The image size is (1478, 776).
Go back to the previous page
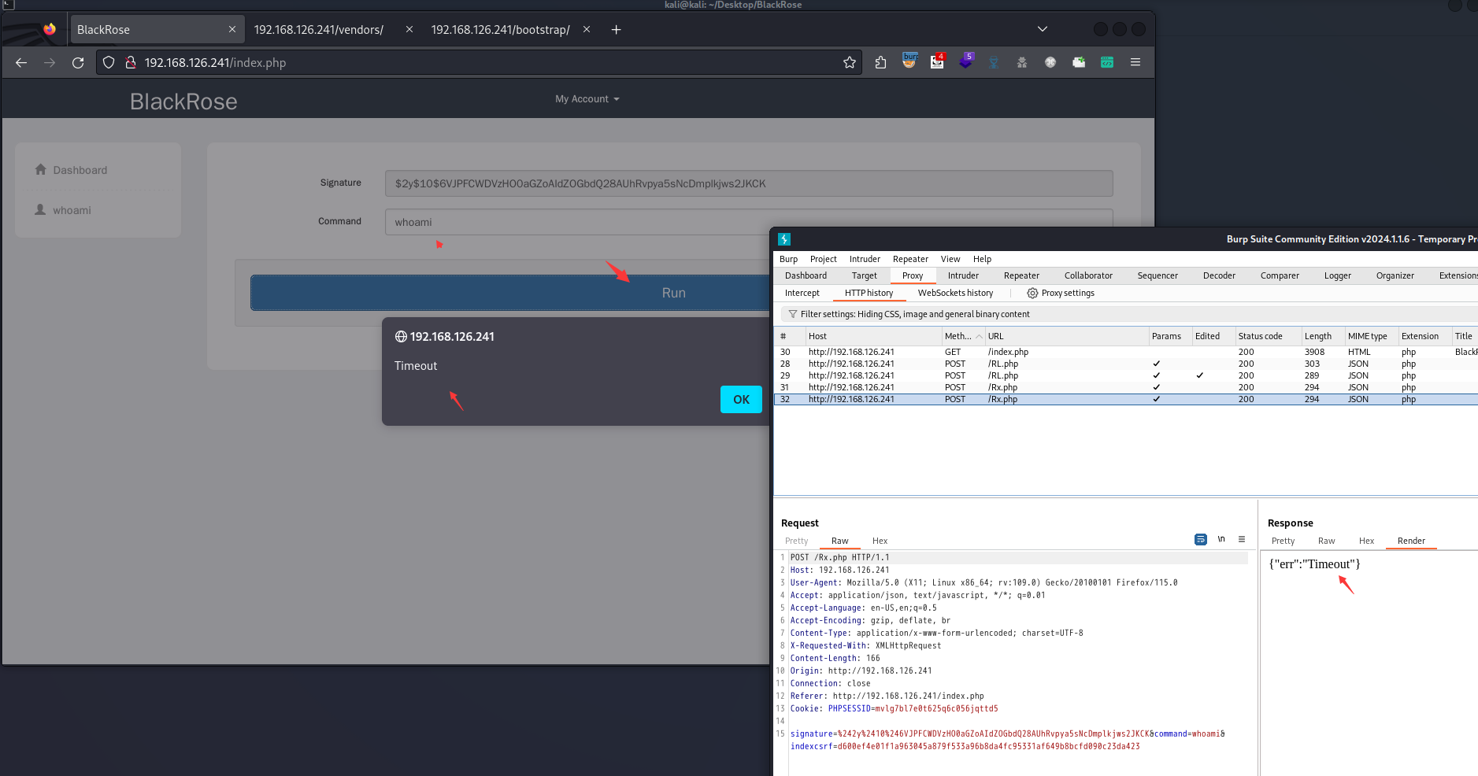(x=21, y=62)
